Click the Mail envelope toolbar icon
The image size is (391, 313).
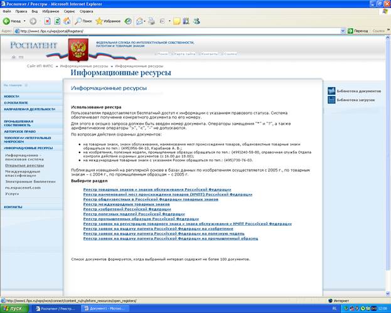[x=139, y=21]
